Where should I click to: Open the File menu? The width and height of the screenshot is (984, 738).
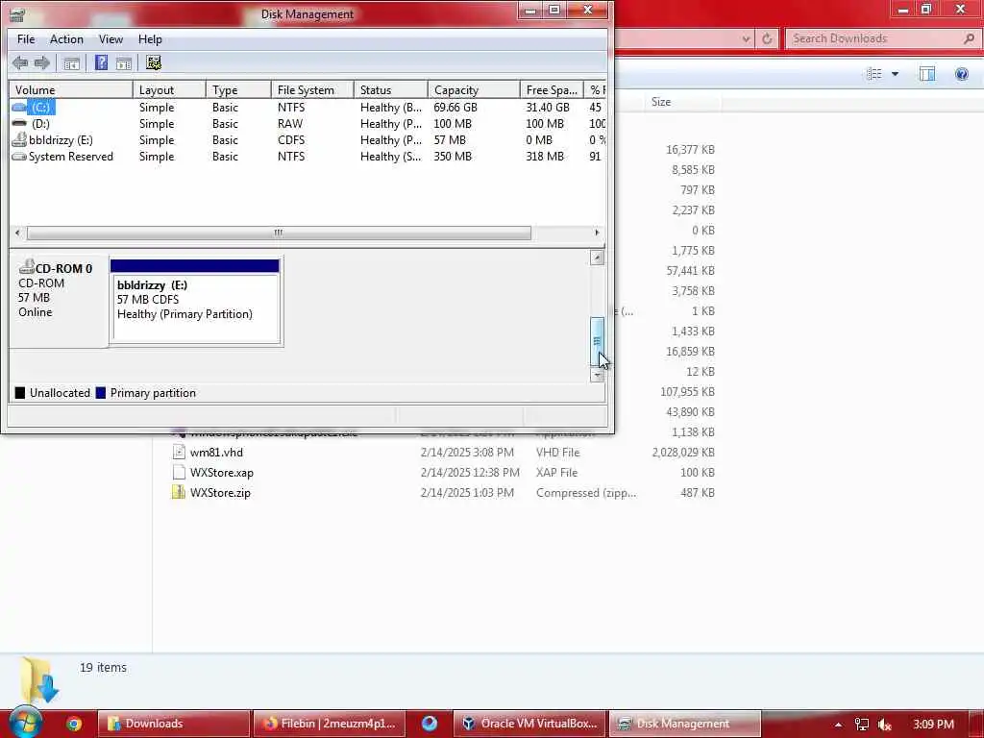coord(26,38)
